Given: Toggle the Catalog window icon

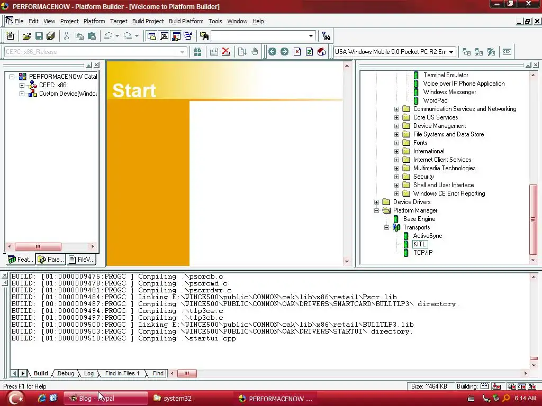Looking at the screenshot, I should [176, 36].
